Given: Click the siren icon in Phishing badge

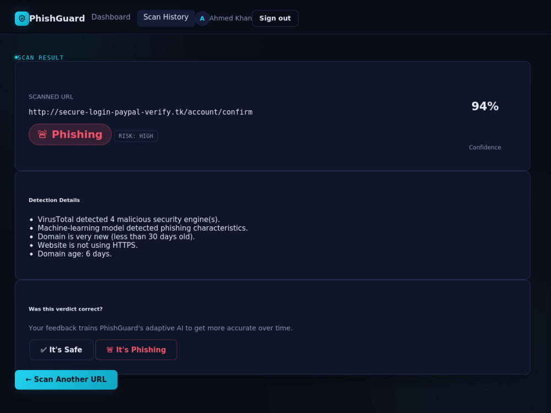Looking at the screenshot, I should [42, 134].
